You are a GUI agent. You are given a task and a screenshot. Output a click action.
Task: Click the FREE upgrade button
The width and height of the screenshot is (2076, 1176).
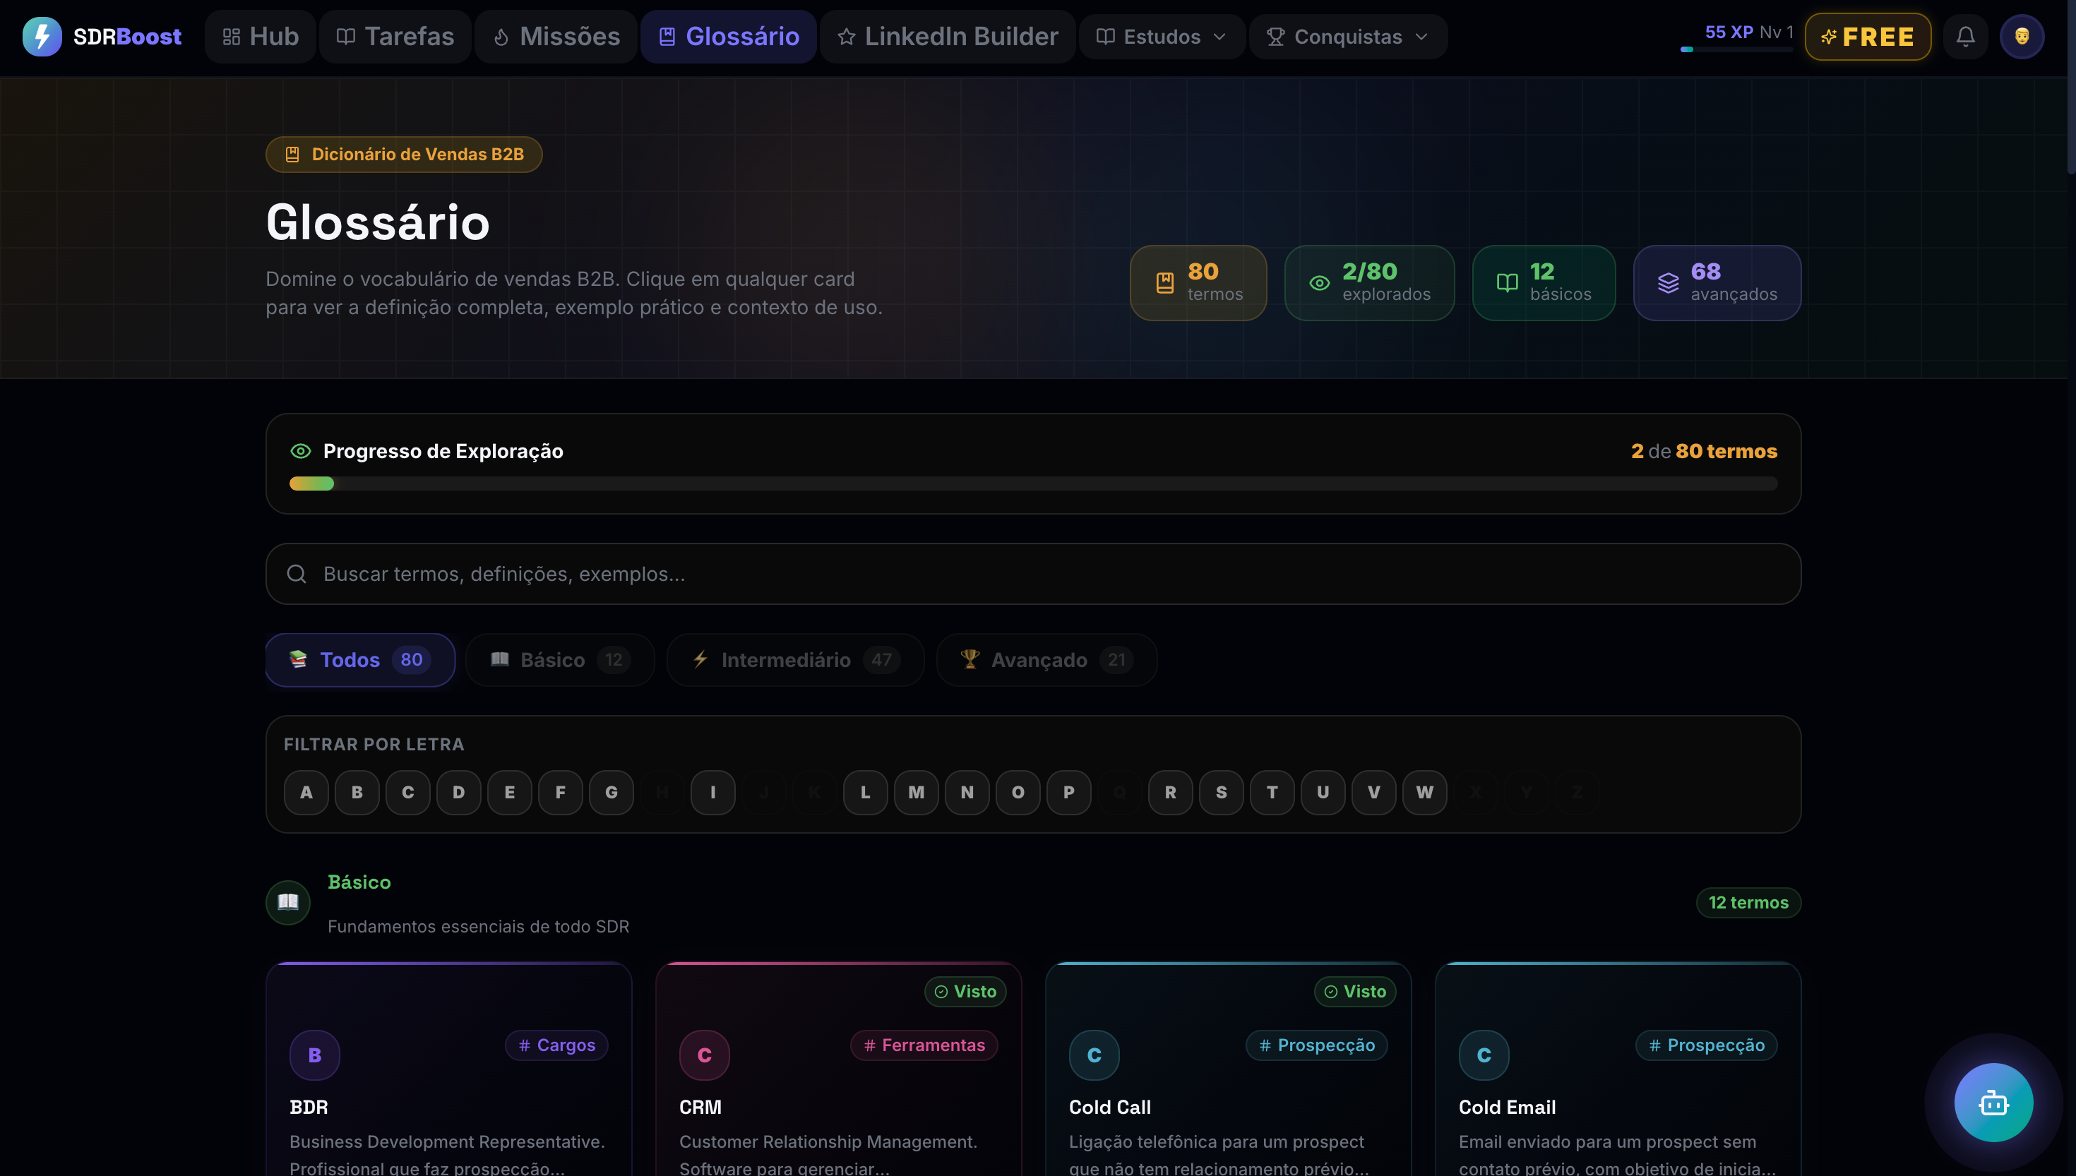(1868, 36)
